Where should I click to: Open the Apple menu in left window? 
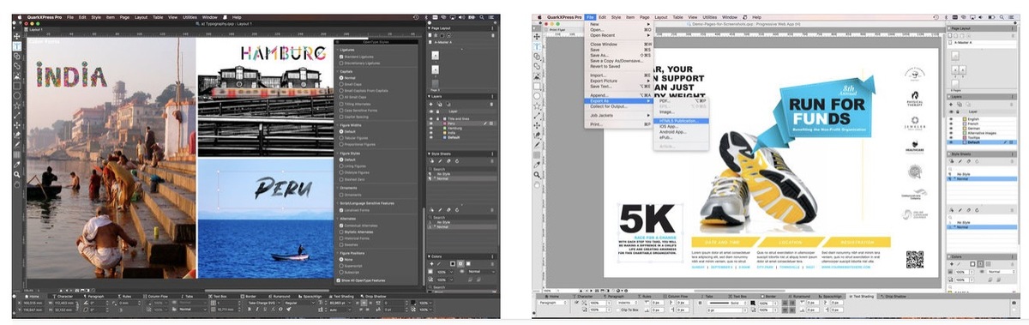coord(20,17)
